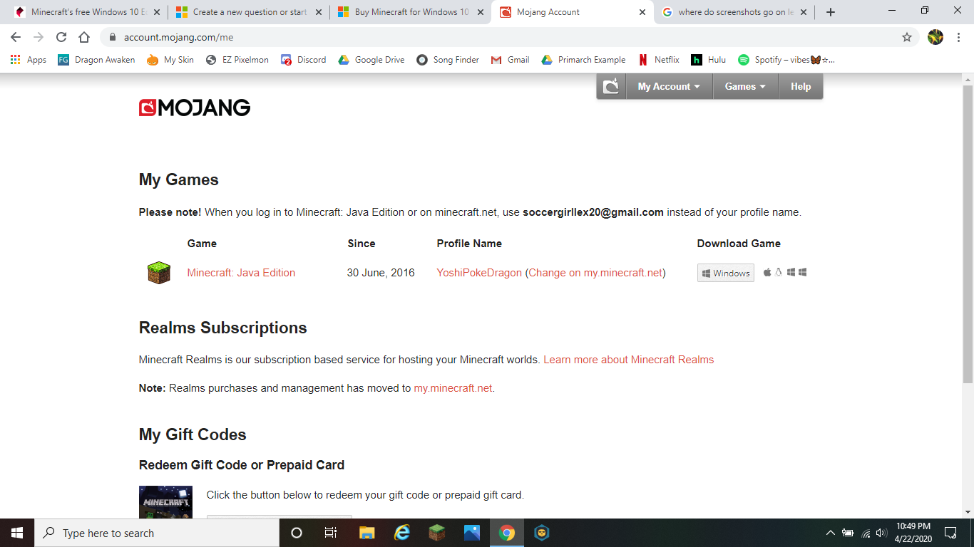Open Cortana from the taskbar circle icon

[297, 533]
